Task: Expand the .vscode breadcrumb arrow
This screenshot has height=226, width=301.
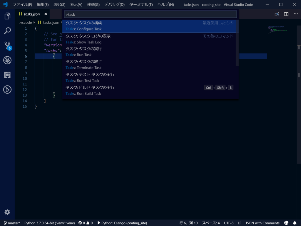Action: point(34,22)
